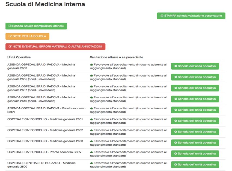Click thumbs-up icon for Padova Medicina generale 2605
This screenshot has width=232, height=171.
click(x=91, y=75)
